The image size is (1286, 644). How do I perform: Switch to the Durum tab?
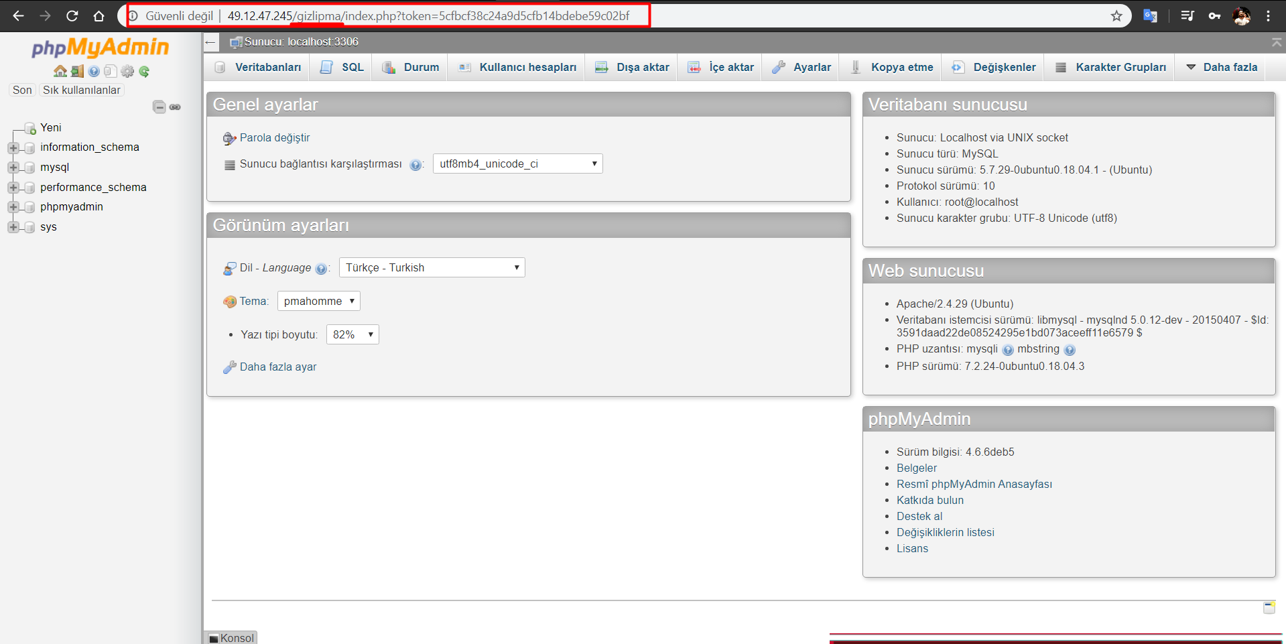410,67
